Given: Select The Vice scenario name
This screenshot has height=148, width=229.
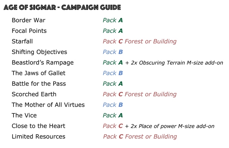Looking at the screenshot, I should click(x=24, y=115).
